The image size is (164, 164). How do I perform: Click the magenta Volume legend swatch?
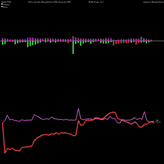point(2,4)
